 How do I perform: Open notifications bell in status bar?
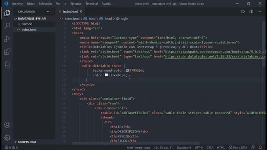(260, 147)
